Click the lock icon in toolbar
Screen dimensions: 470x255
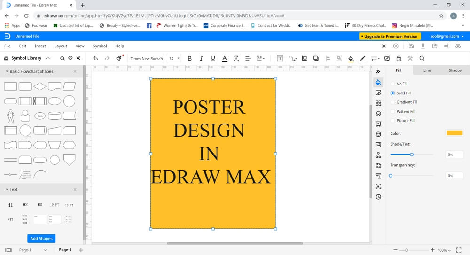pos(399,58)
